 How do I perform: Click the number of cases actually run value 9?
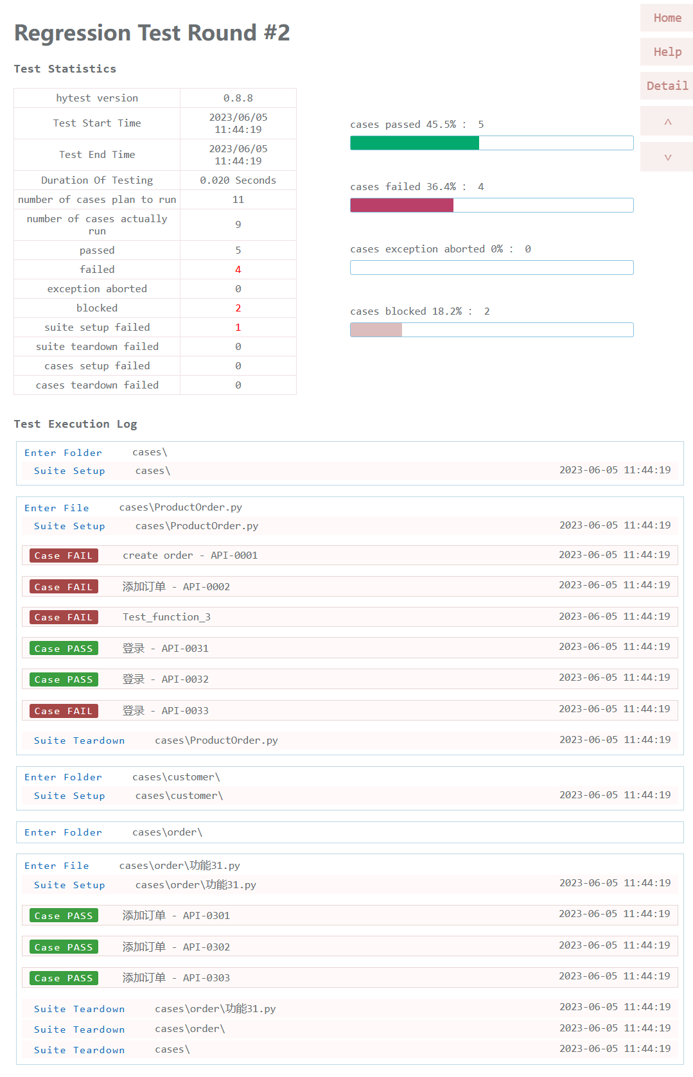point(238,225)
